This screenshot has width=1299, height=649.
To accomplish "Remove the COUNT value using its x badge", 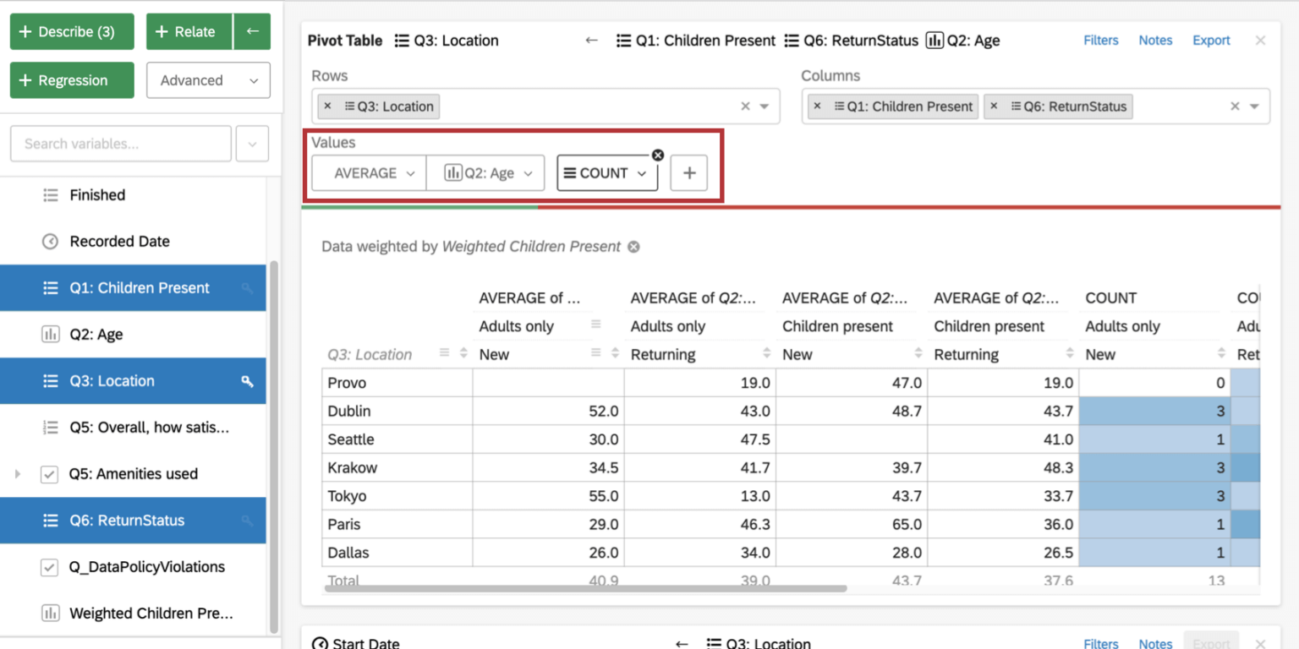I will [x=657, y=155].
